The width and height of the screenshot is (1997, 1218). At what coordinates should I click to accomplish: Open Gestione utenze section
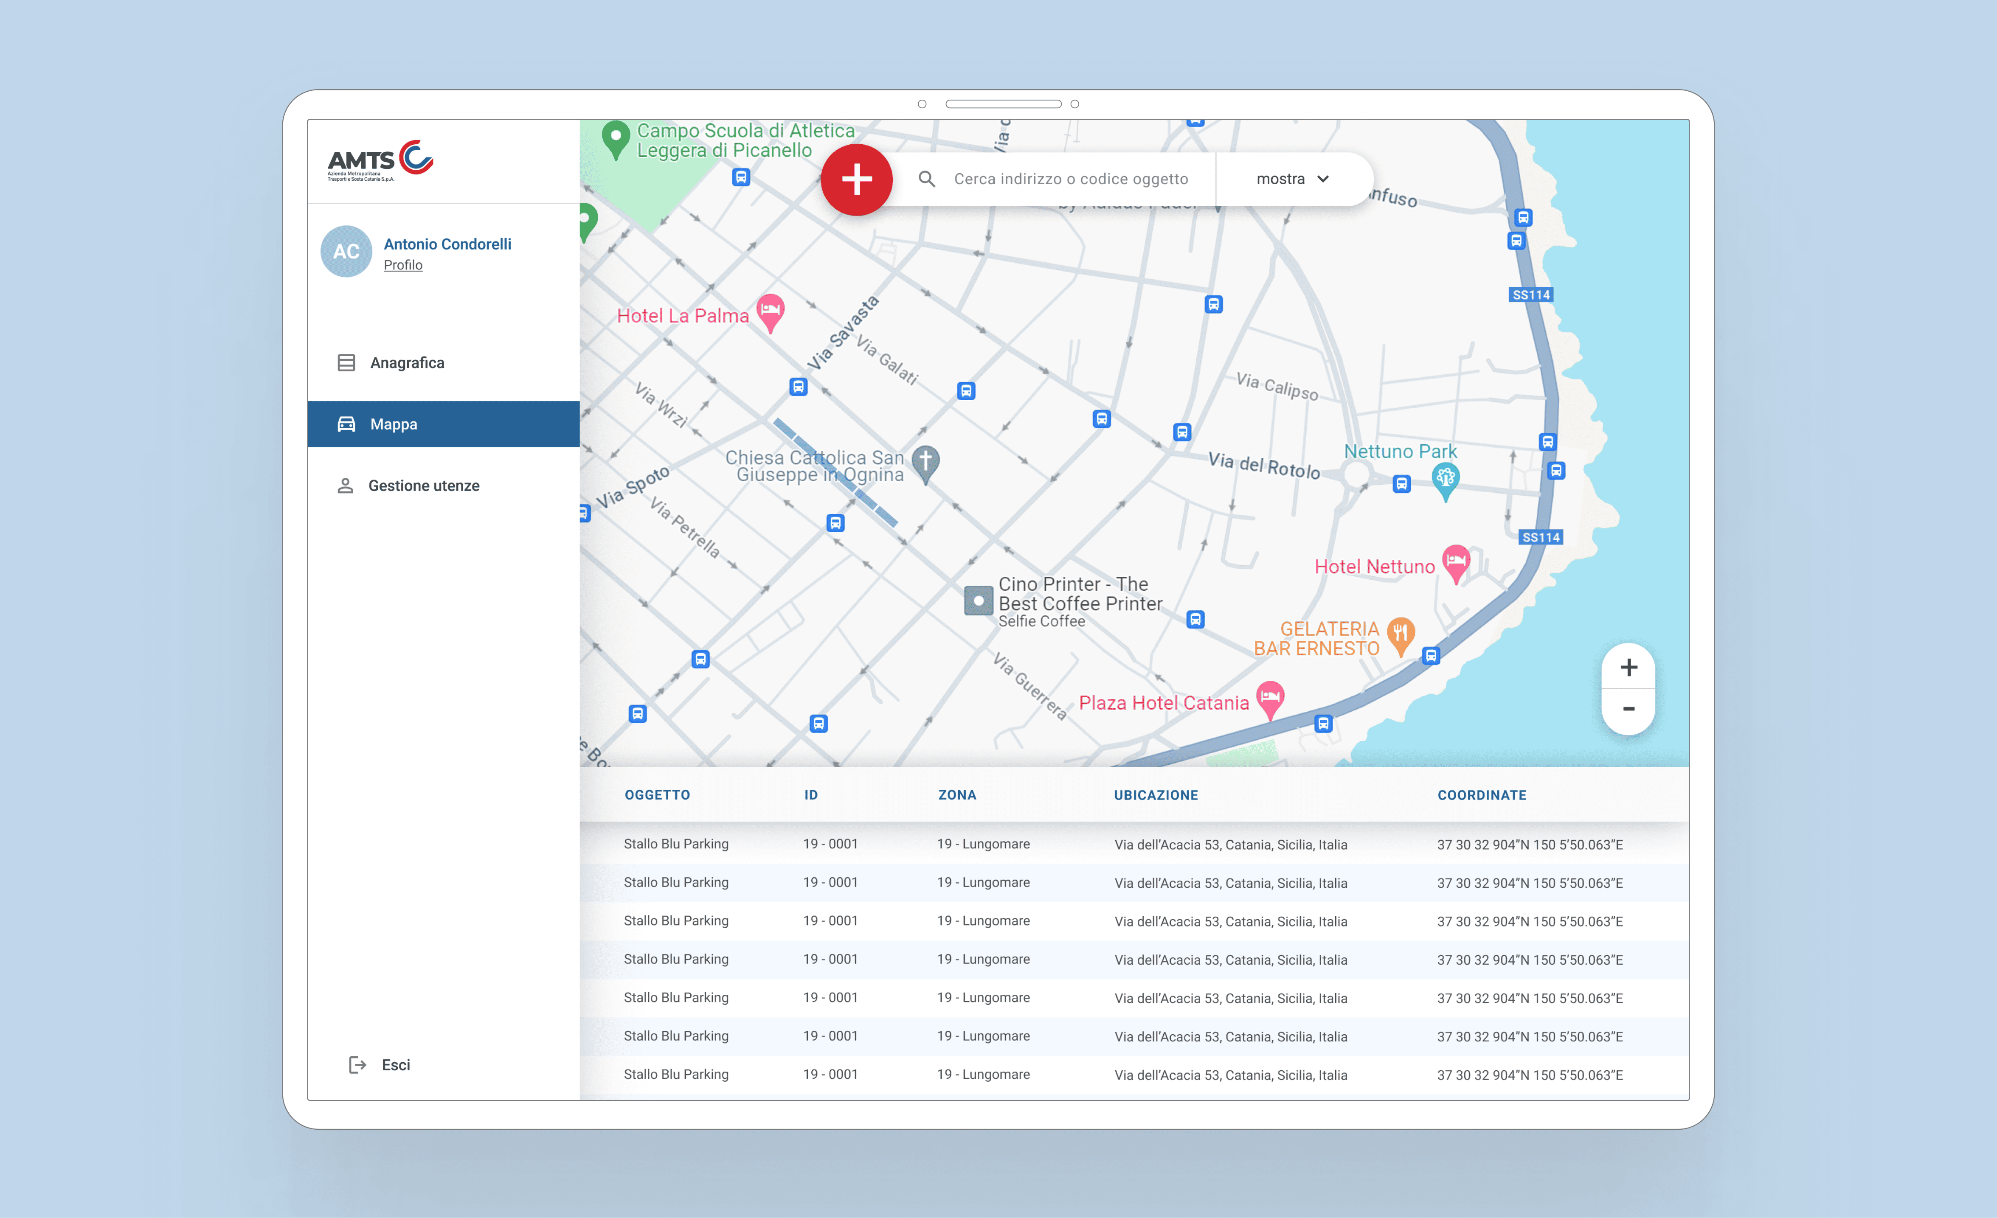(443, 486)
